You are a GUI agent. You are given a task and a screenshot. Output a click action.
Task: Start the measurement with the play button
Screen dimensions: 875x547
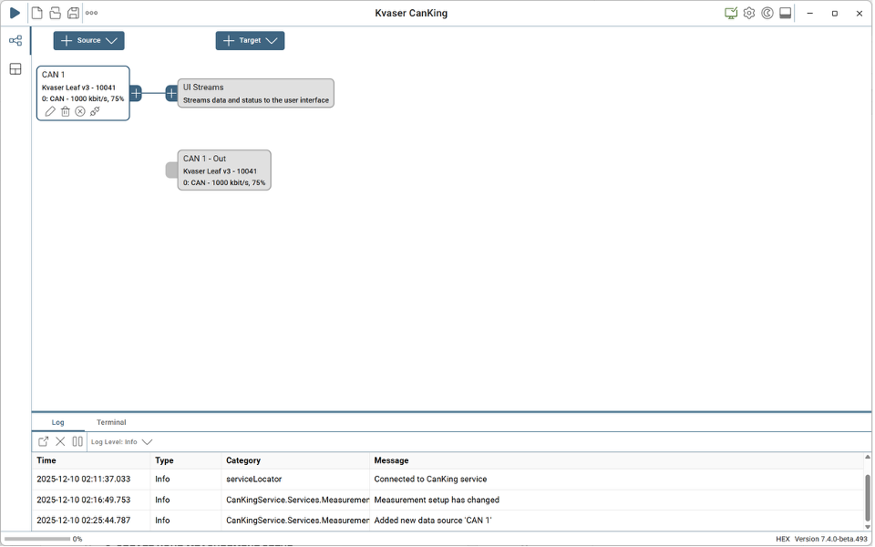click(15, 13)
